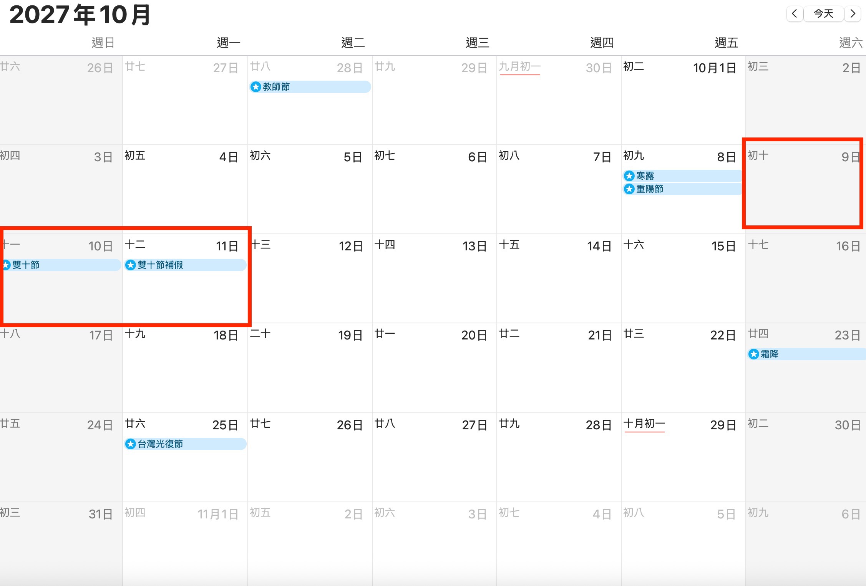Screen dimensions: 866x586
Task: Click the 週一 weekday column header
Action: [228, 43]
